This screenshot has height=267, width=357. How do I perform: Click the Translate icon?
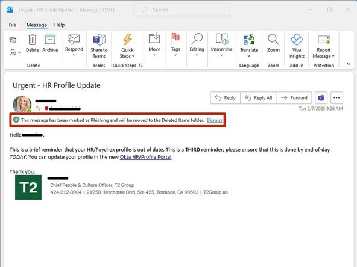point(249,40)
